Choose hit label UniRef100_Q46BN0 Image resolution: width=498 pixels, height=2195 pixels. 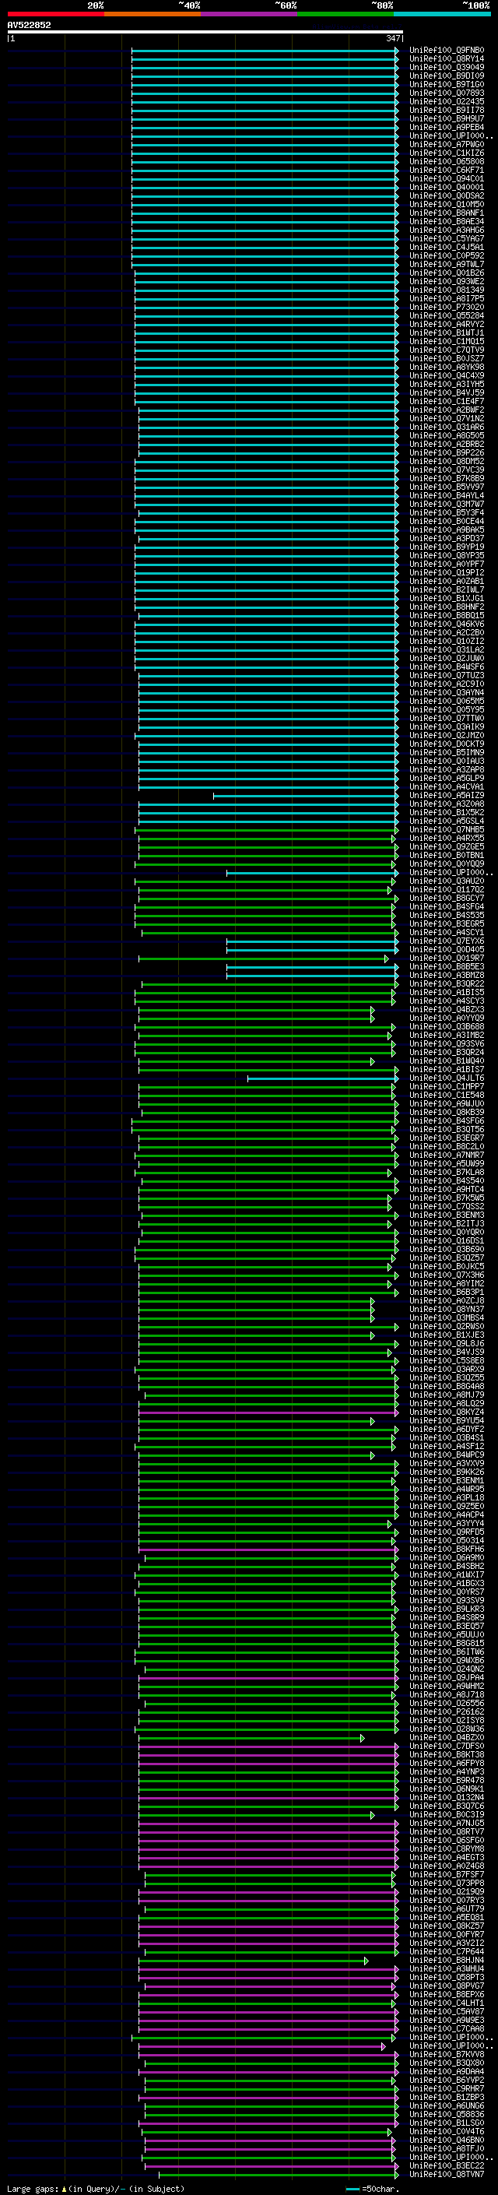click(447, 2140)
